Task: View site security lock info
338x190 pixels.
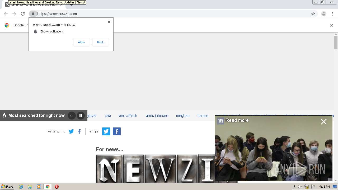Action: [x=33, y=14]
